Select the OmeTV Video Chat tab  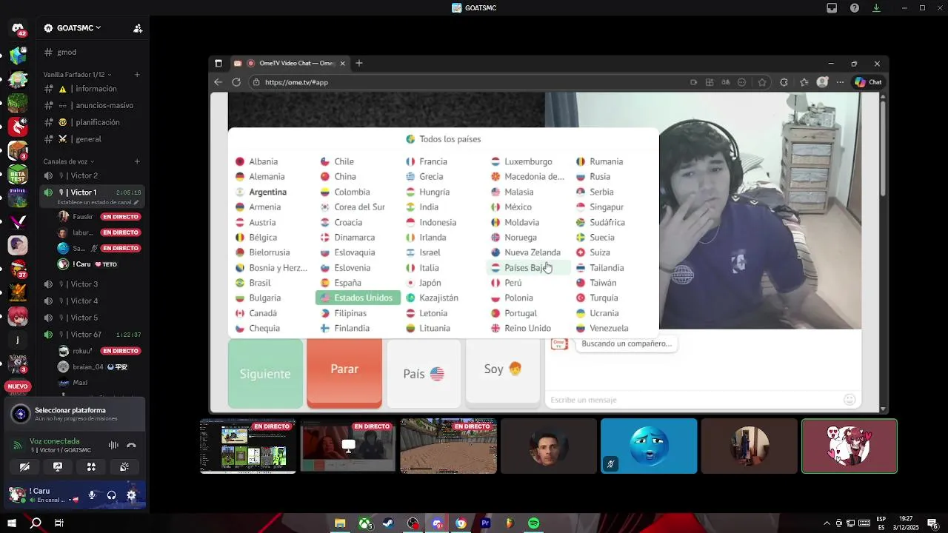coord(290,64)
